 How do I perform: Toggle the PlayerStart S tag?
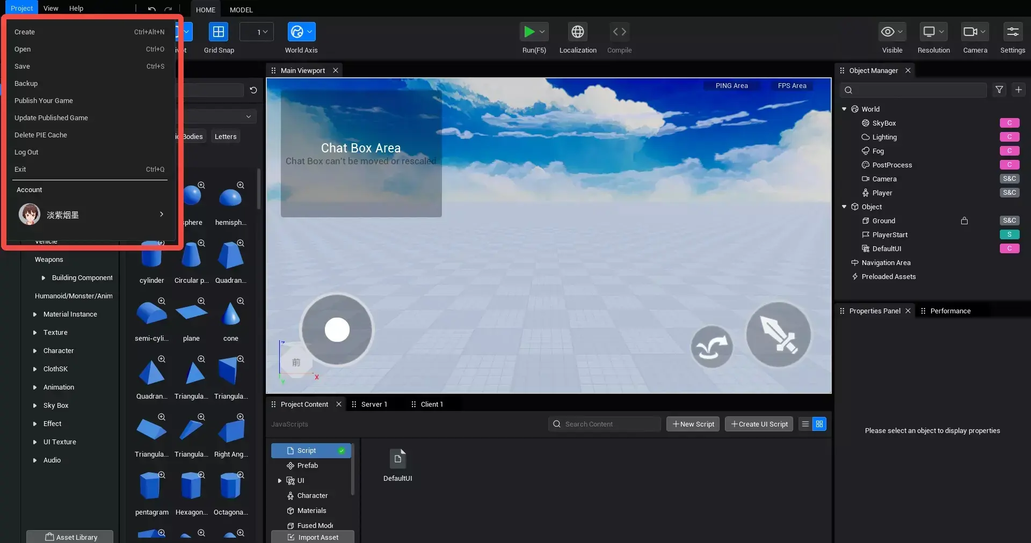click(x=1010, y=234)
